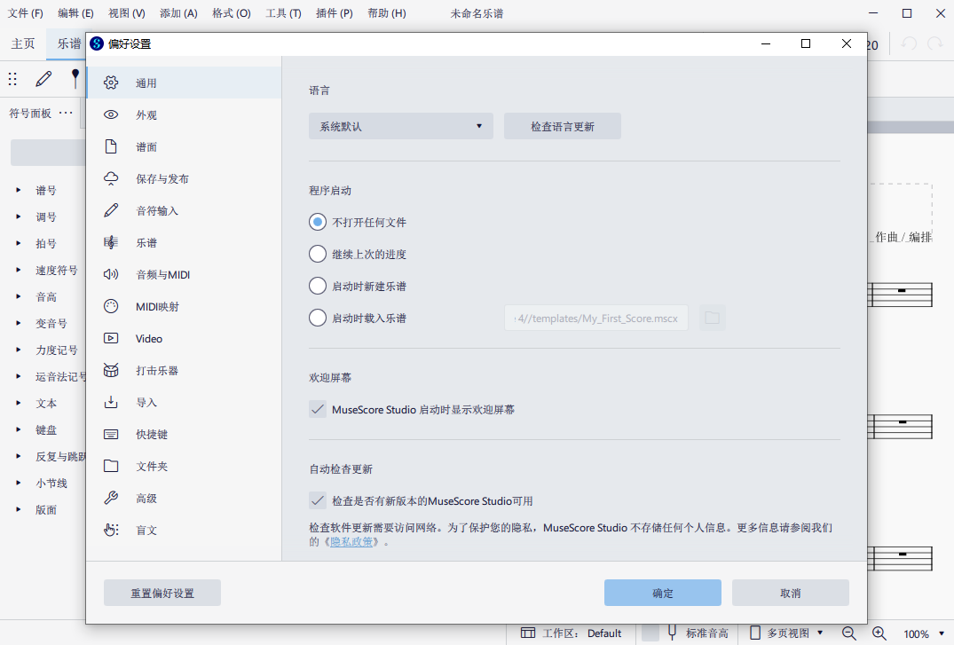Image resolution: width=954 pixels, height=645 pixels.
Task: Expand the 拍号 palette section
Action: (x=19, y=243)
